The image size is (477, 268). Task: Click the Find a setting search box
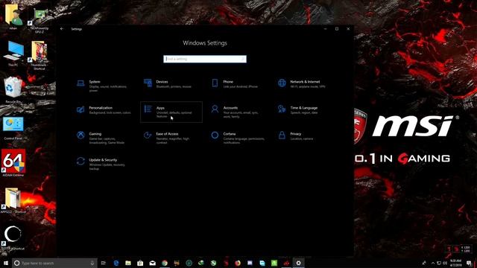pos(205,59)
